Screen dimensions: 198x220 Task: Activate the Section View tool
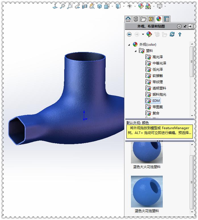point(85,6)
